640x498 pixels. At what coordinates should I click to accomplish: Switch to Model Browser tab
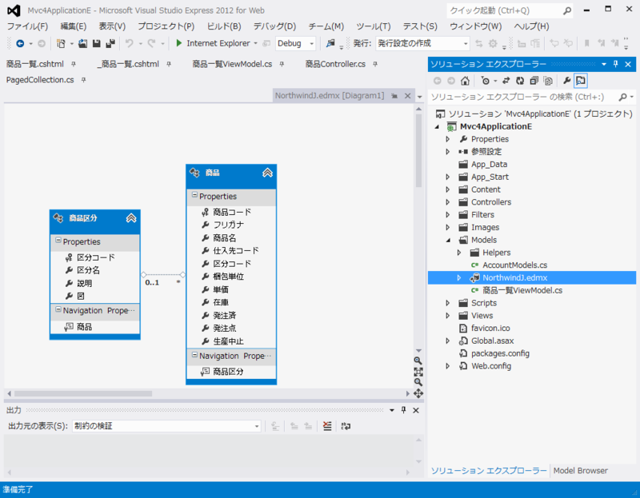581,471
